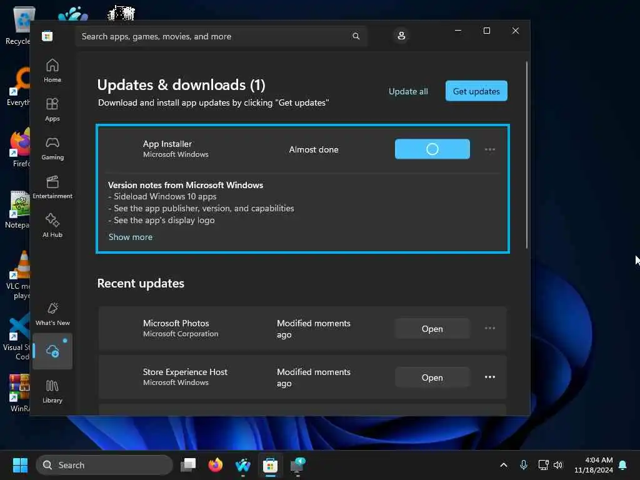Click the network display tray icon
640x480 pixels.
[x=543, y=465]
